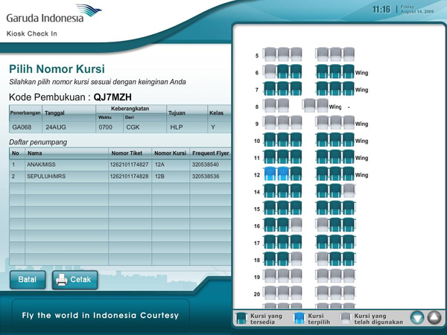
Task: Choose the first left seat in row 14
Action: [270, 192]
